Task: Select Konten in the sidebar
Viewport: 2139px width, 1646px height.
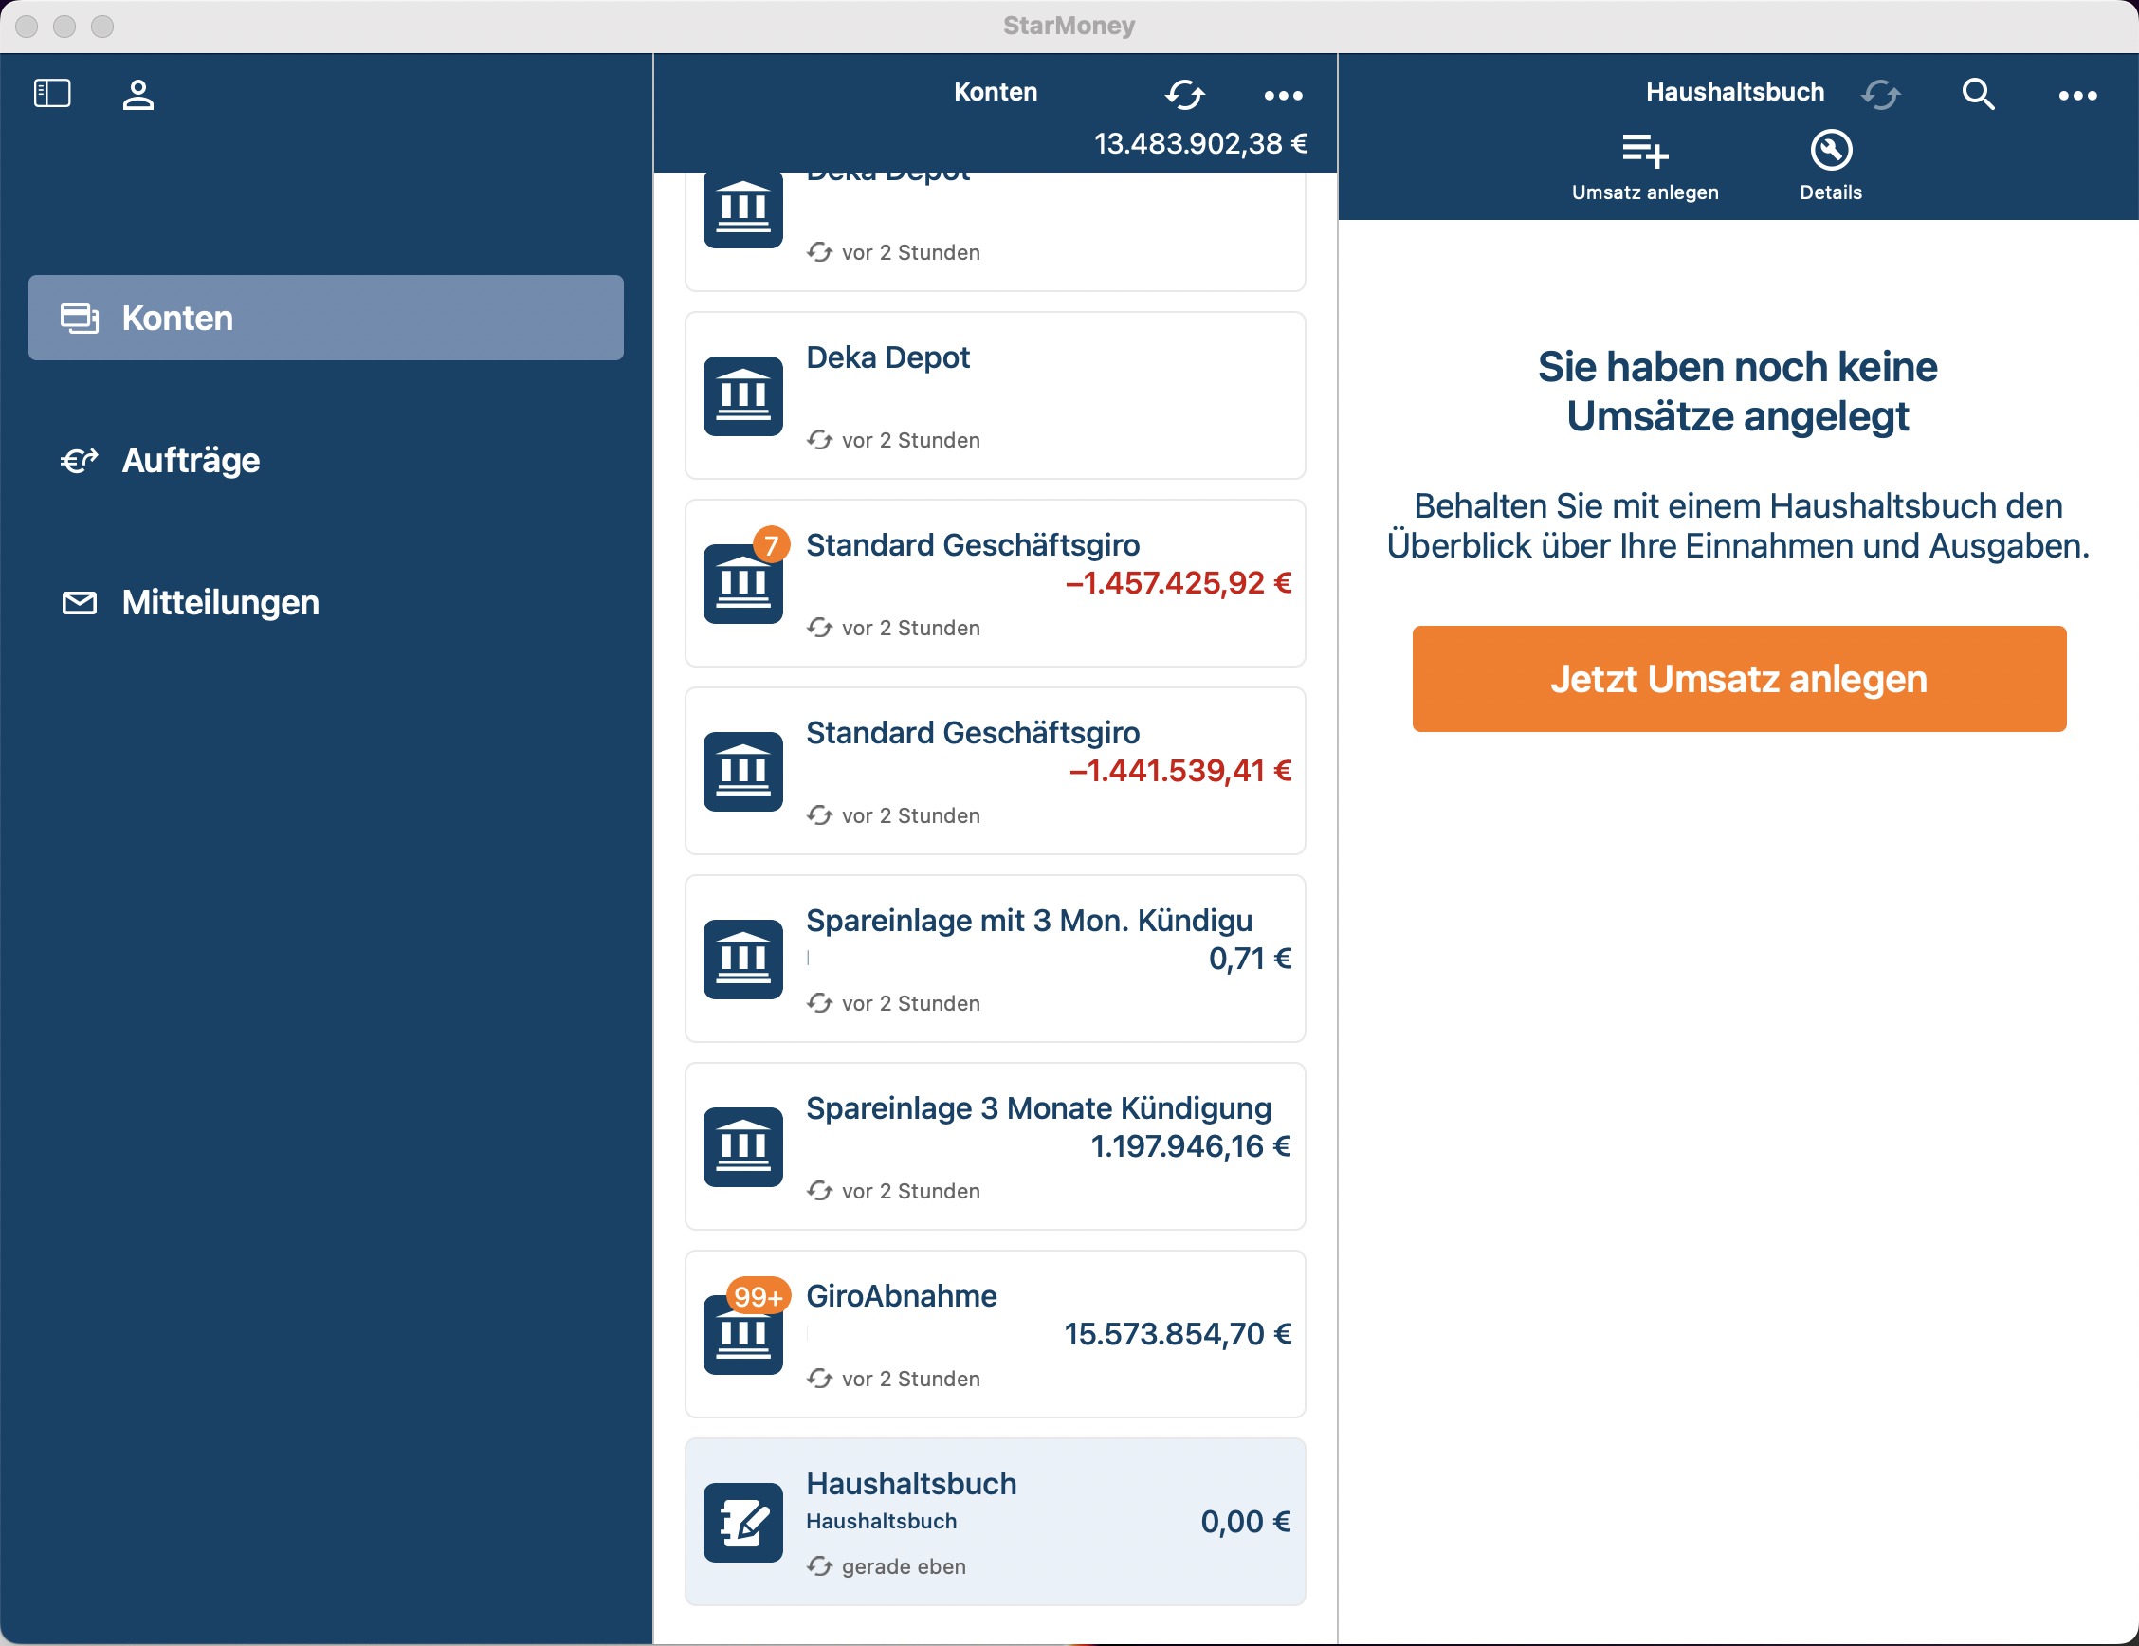Action: tap(325, 319)
